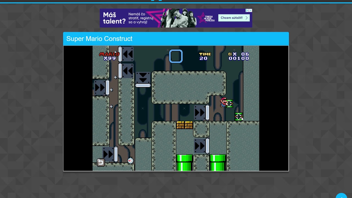This screenshot has height=198, width=352.
Task: Click the down-pointing arrow block
Action: (x=143, y=79)
